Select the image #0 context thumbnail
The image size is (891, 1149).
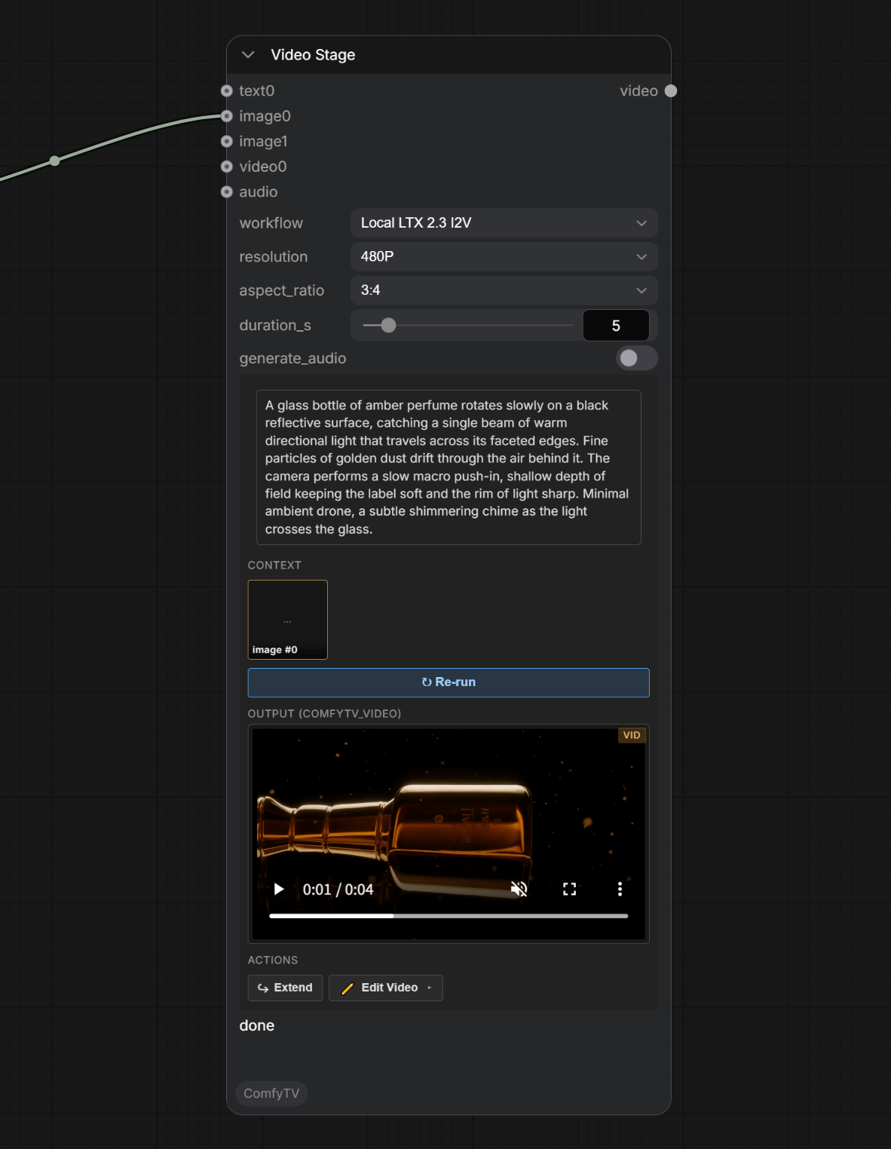(288, 620)
